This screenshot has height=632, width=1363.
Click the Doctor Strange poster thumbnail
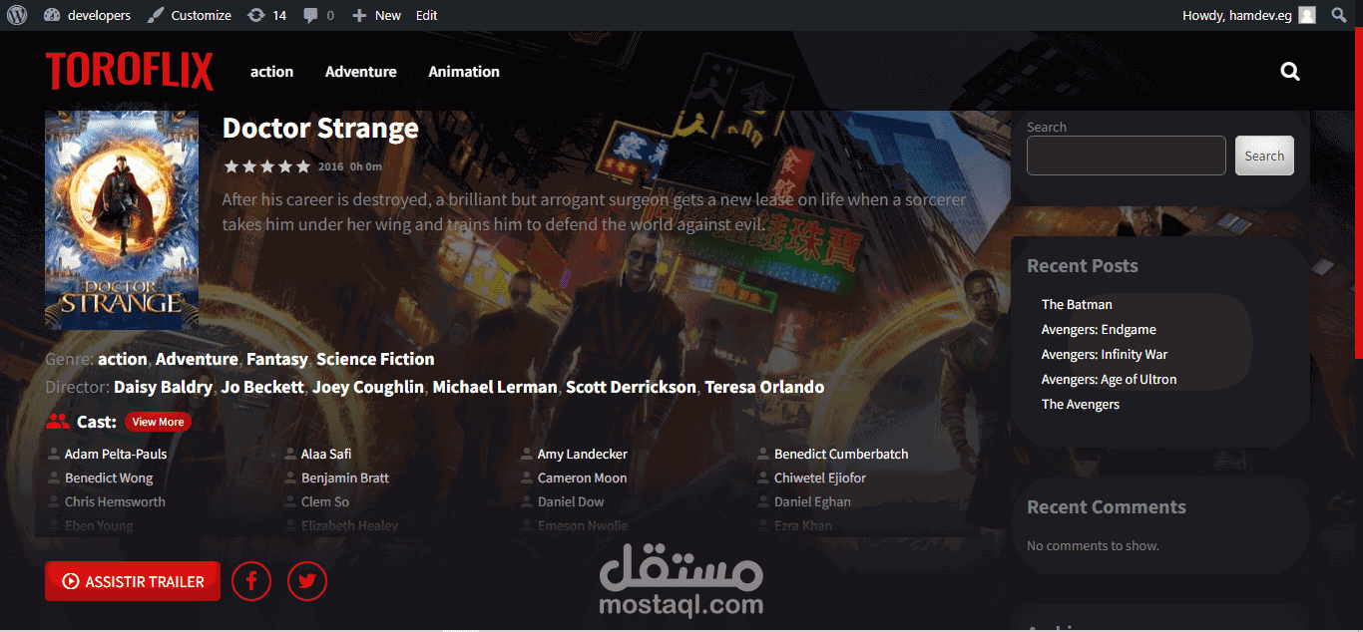pyautogui.click(x=122, y=219)
